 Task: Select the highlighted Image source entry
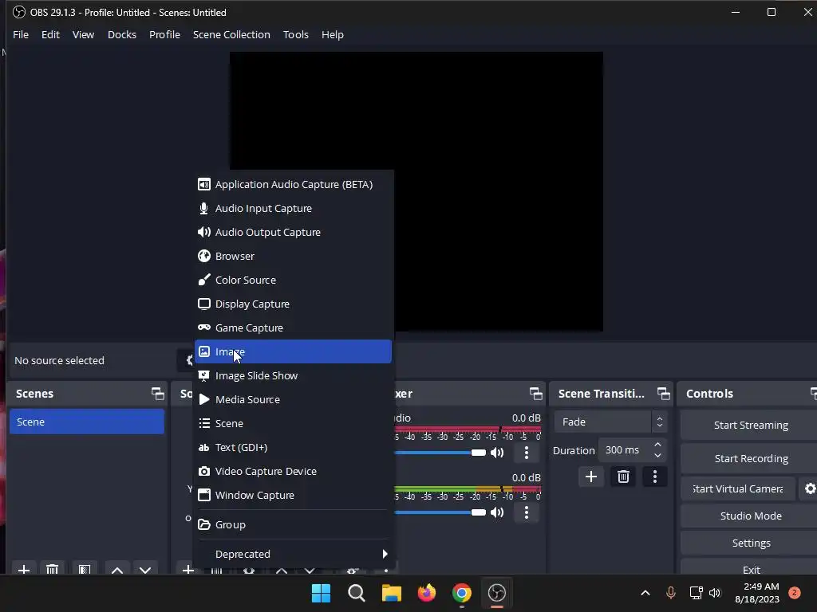coord(293,351)
